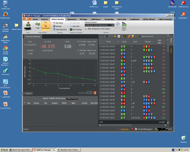
Task: Click the greyed-out Start HUD
Action: pos(75,23)
